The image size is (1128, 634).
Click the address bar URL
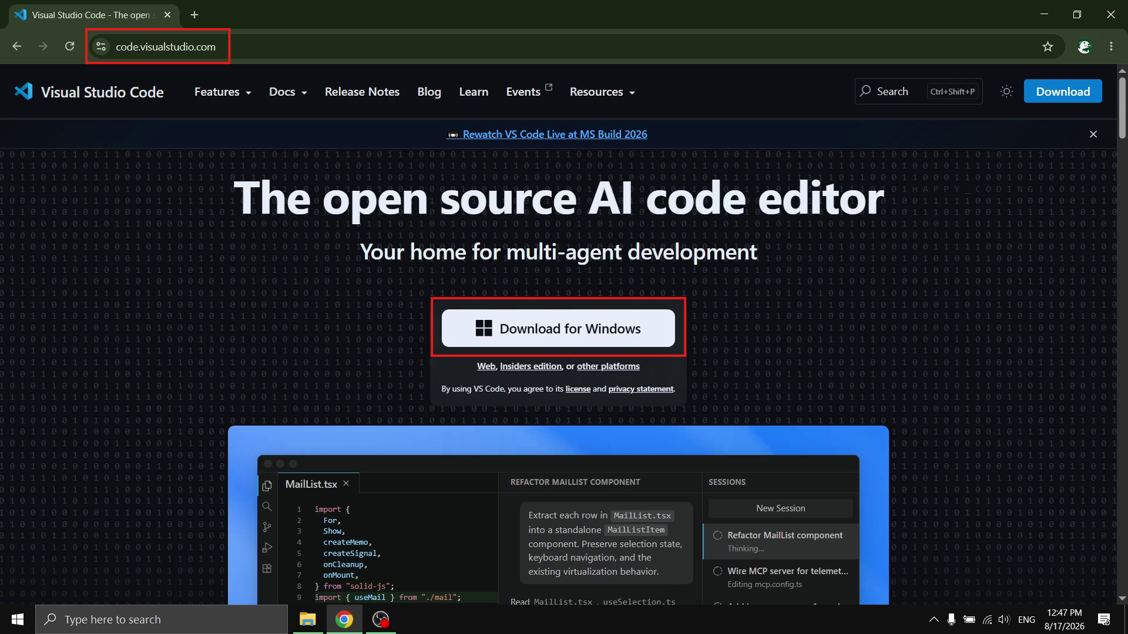point(166,46)
